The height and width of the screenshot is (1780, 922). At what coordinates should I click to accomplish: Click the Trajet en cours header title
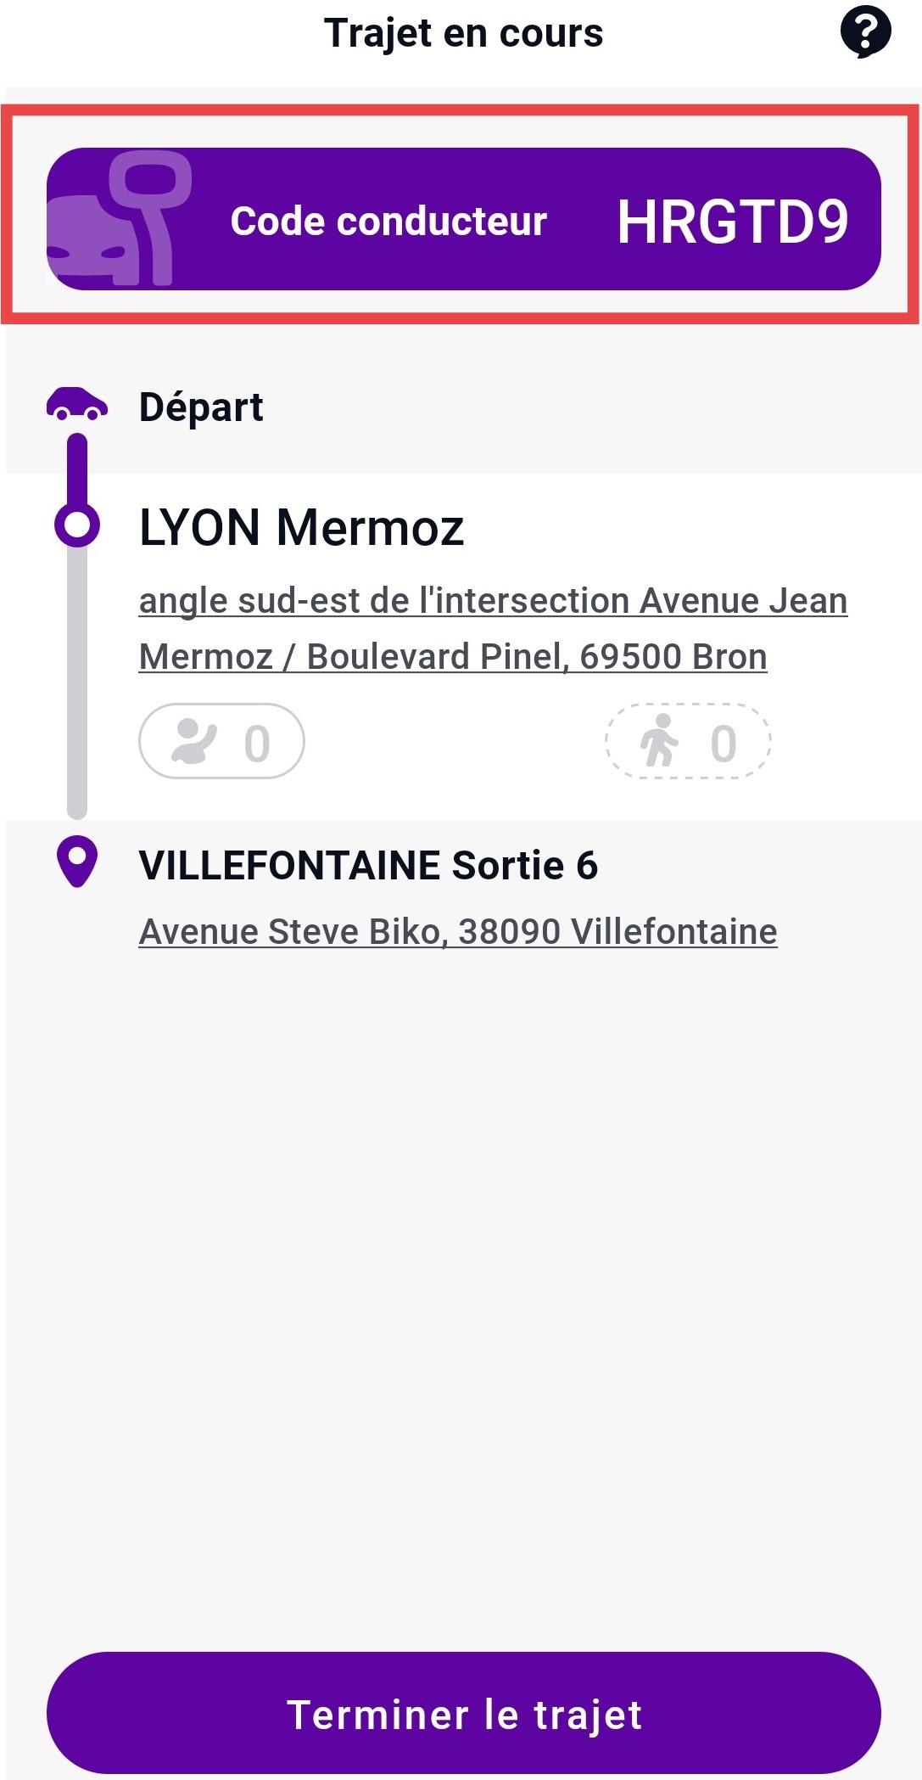tap(463, 34)
